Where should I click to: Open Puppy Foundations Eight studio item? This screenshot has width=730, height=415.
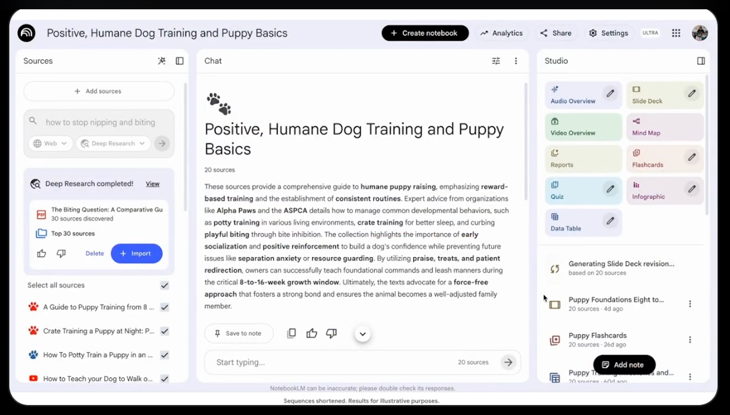click(616, 304)
